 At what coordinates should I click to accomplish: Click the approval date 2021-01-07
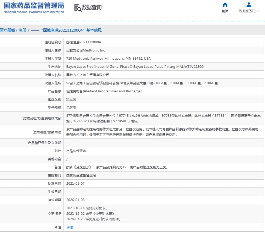[x=75, y=184]
